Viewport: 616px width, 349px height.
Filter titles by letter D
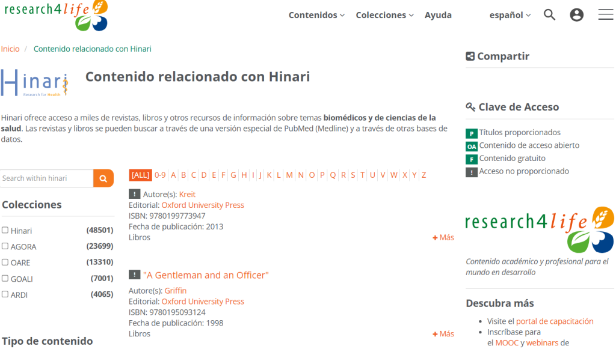[204, 175]
